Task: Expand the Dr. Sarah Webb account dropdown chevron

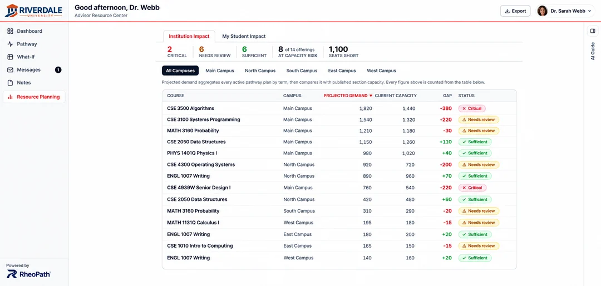Action: [x=589, y=11]
